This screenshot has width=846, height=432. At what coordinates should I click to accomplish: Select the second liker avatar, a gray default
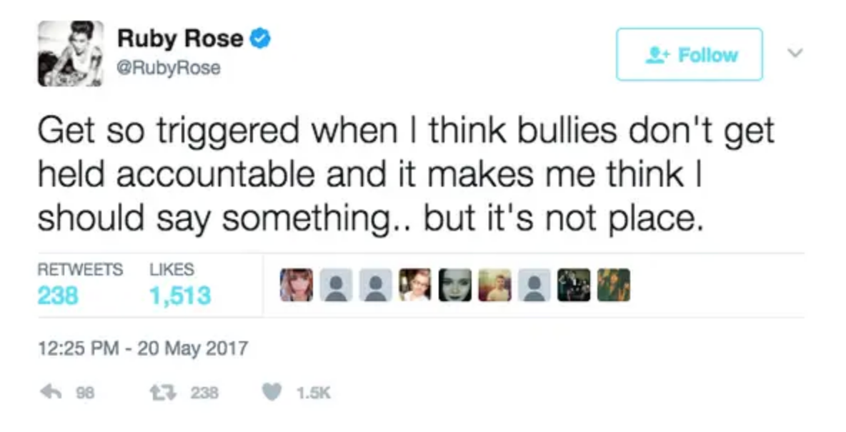point(336,285)
